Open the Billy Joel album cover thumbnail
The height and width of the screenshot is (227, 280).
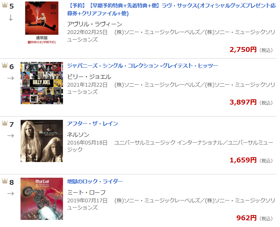coord(42,83)
